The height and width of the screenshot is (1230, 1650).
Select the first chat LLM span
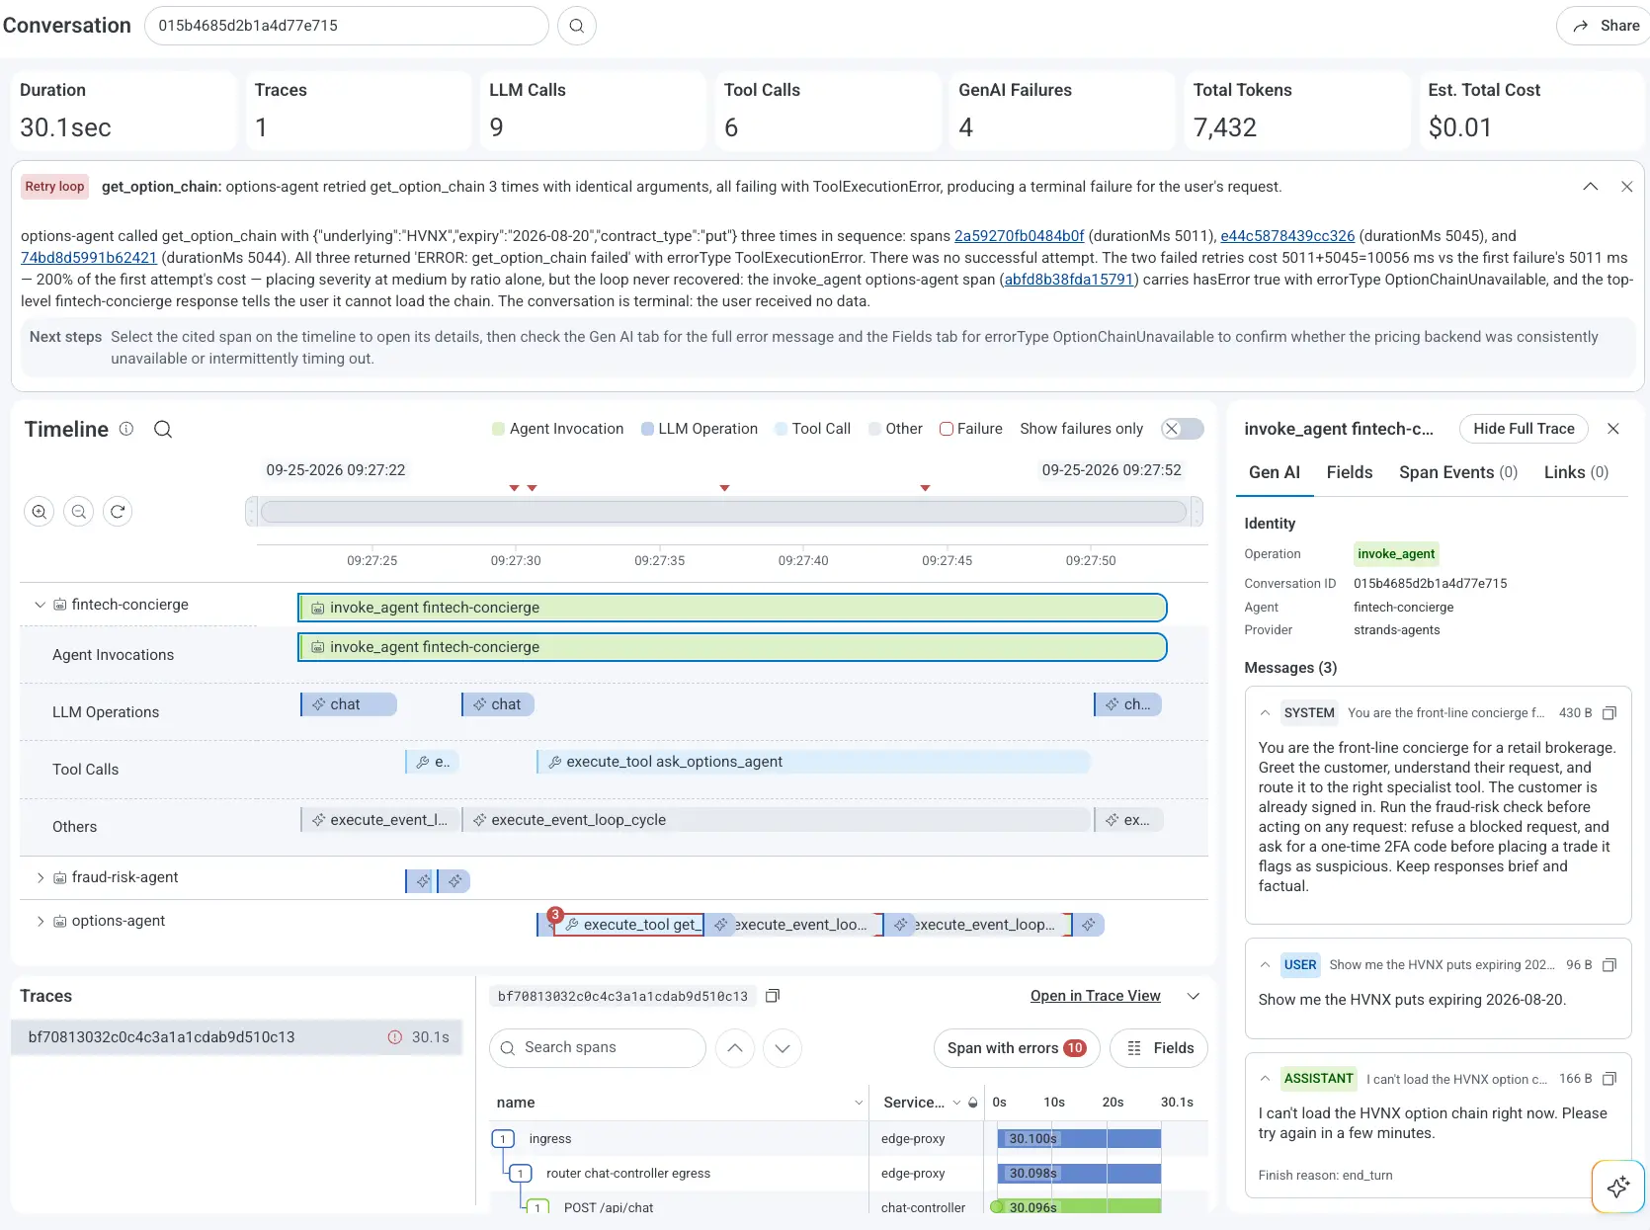coord(349,704)
